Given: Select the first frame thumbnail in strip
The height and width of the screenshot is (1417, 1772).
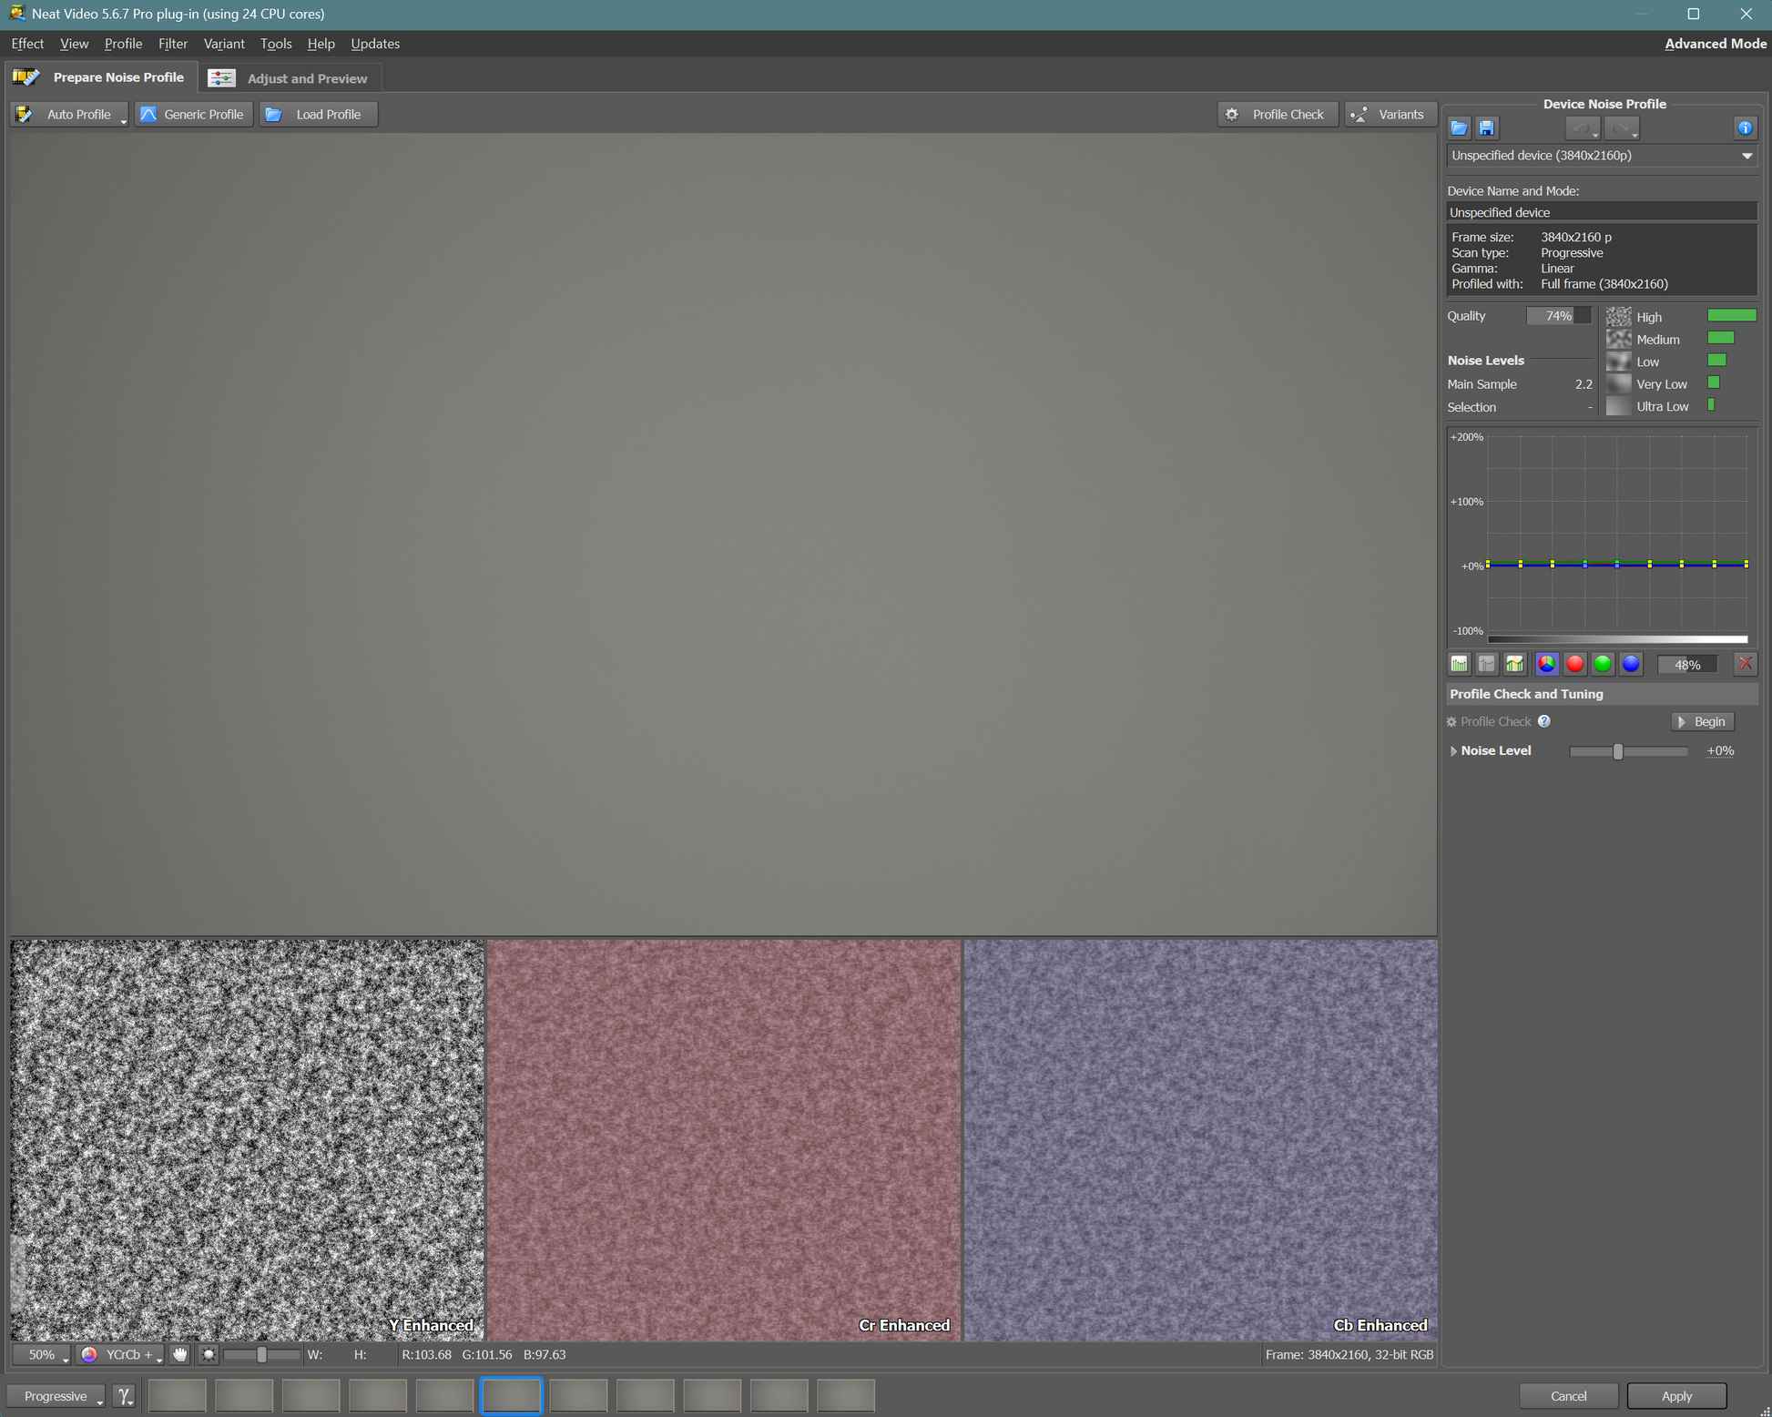Looking at the screenshot, I should [x=178, y=1395].
